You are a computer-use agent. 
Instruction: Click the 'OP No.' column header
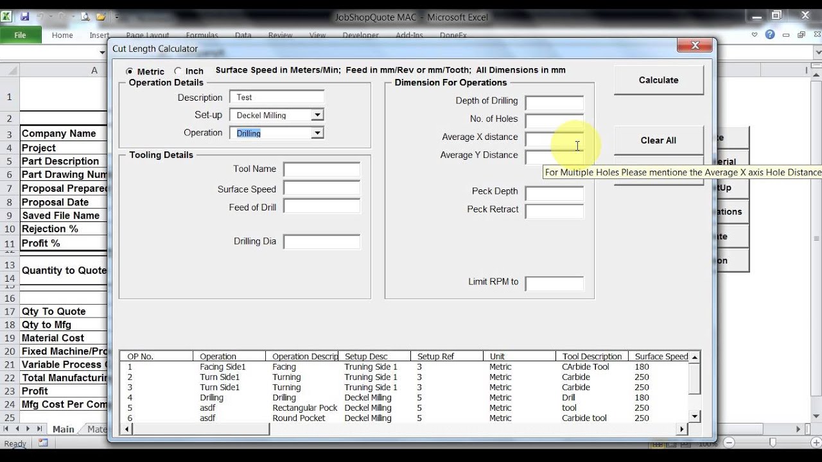157,357
